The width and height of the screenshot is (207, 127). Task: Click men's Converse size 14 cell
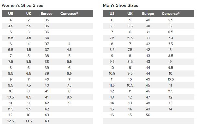(x=170, y=109)
